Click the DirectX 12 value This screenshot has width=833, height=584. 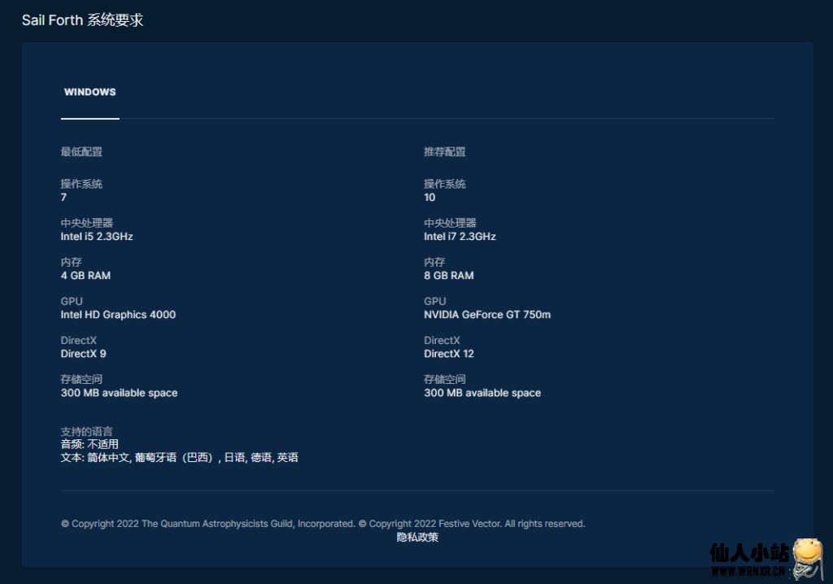(448, 354)
